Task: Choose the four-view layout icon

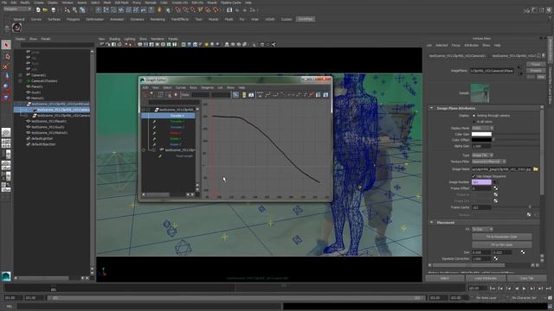Action: point(6,143)
